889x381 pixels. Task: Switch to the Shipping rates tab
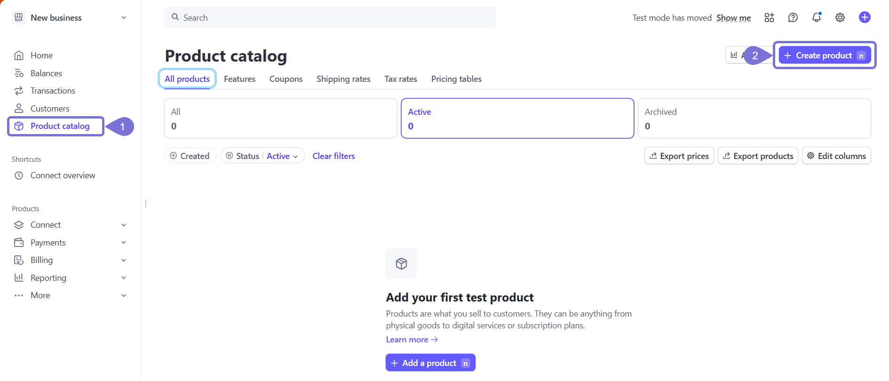343,79
